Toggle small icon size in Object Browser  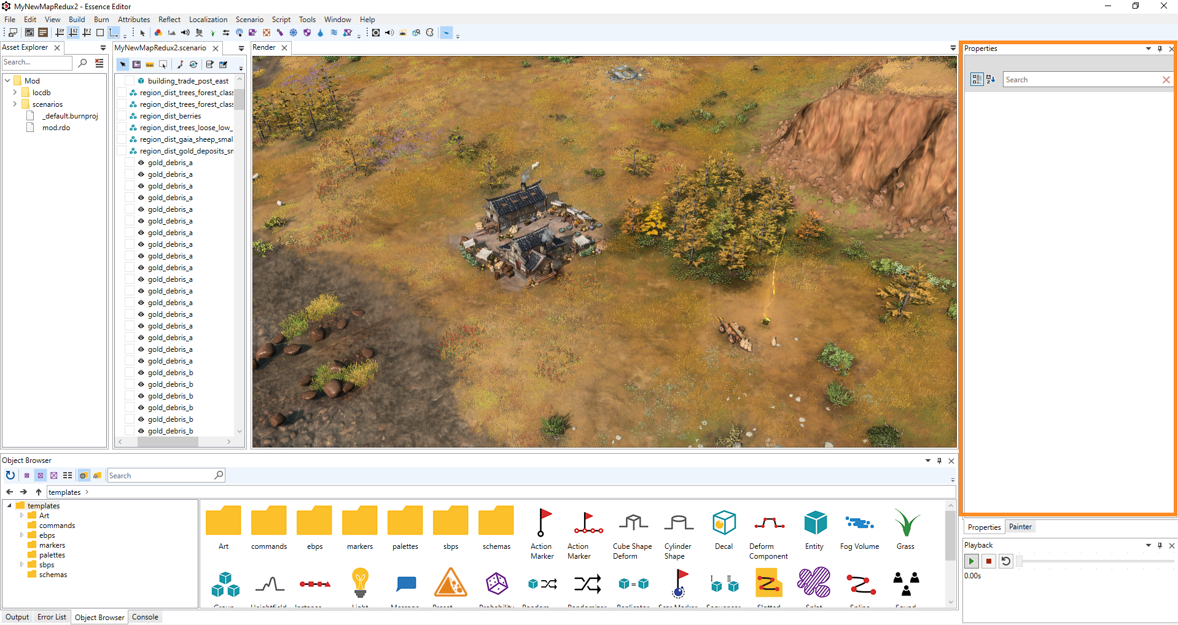(26, 475)
